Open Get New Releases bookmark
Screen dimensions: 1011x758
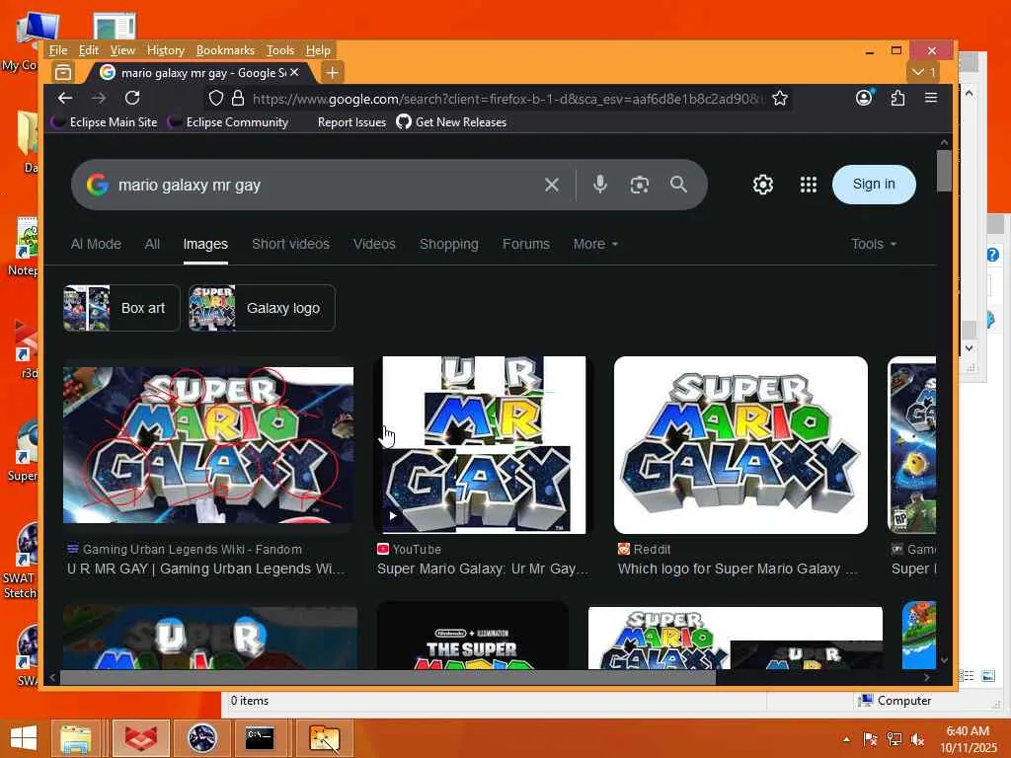pos(451,122)
